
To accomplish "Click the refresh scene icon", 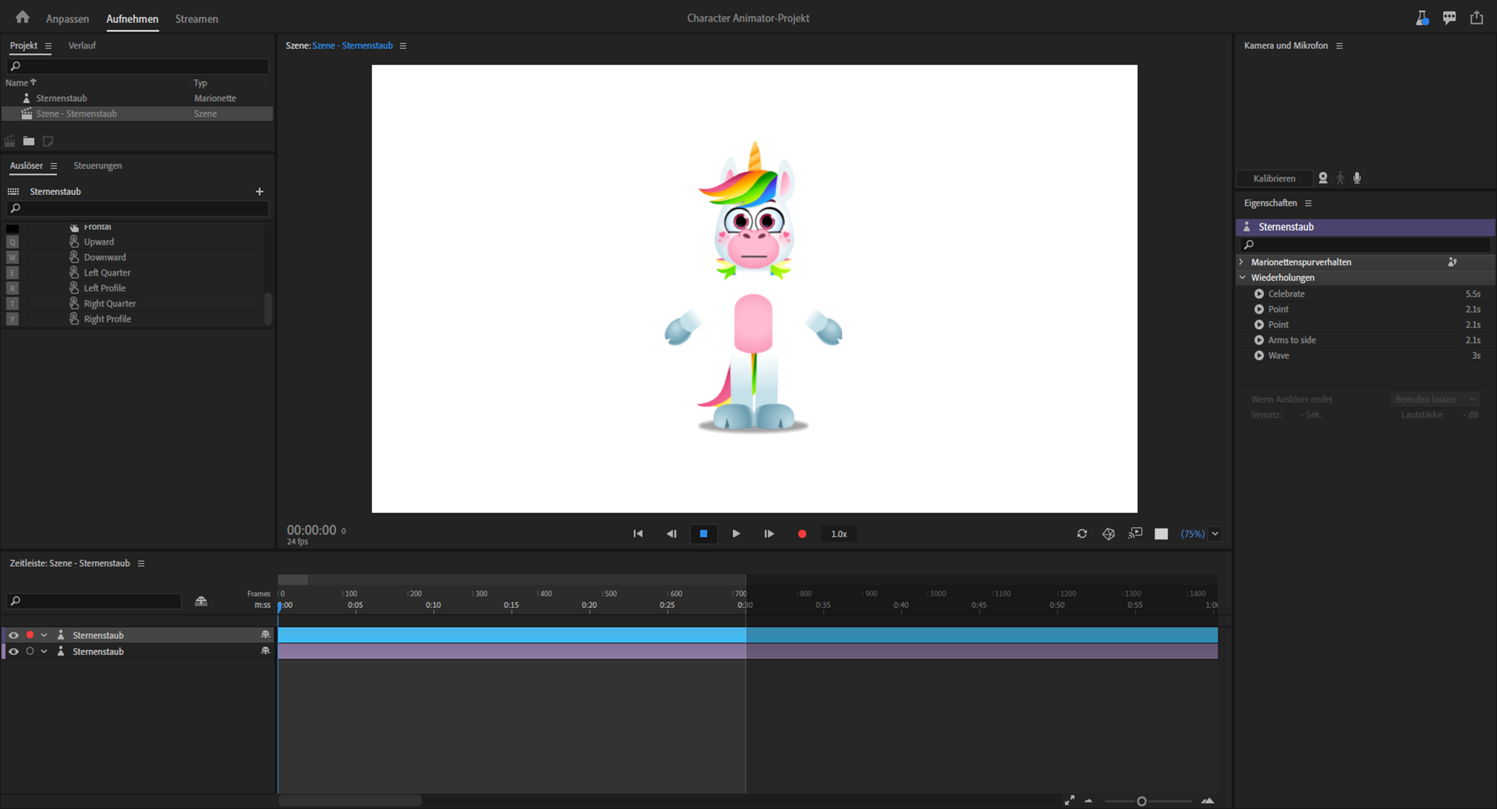I will 1082,534.
